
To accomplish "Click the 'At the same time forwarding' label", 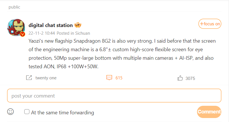I will (x=63, y=112).
